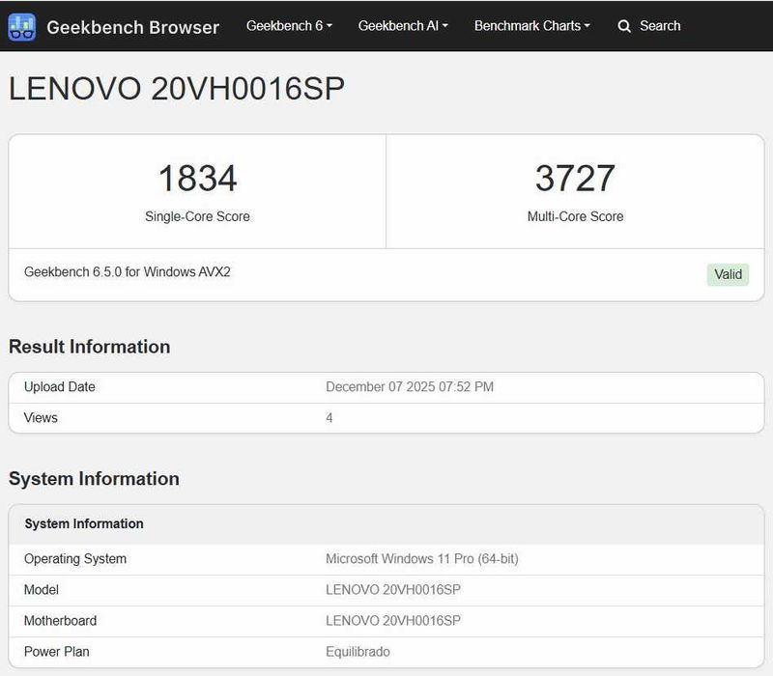Select the December 07 2025 07:52 PM value
The height and width of the screenshot is (676, 773).
coord(409,387)
